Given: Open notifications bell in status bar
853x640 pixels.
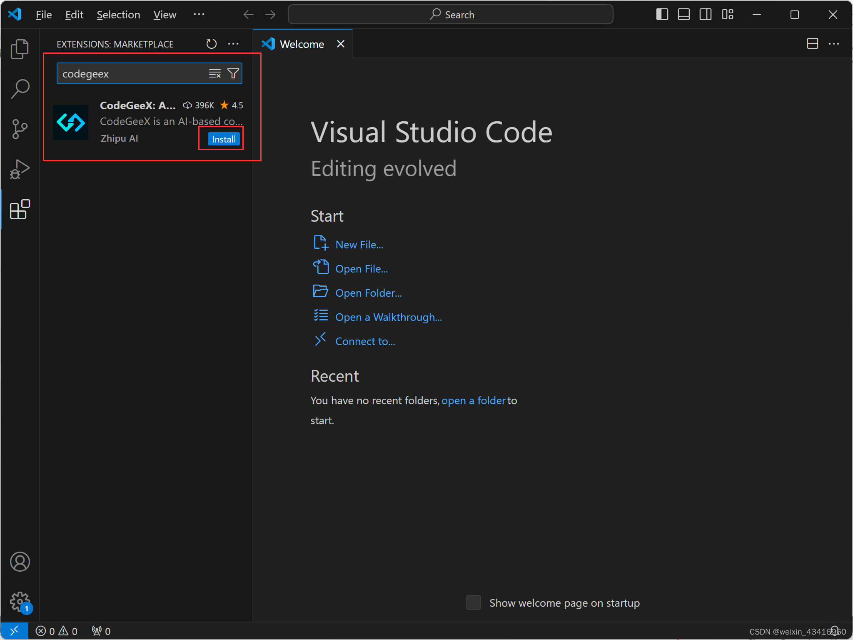Looking at the screenshot, I should coord(835,631).
